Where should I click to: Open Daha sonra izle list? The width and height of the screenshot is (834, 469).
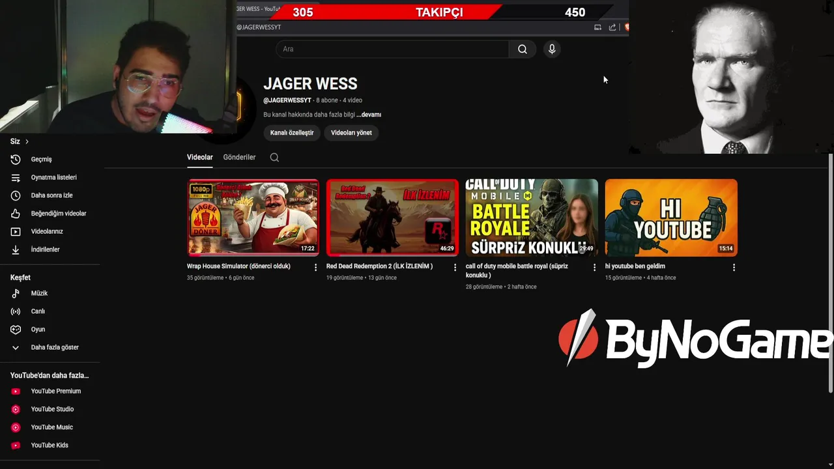click(x=50, y=195)
